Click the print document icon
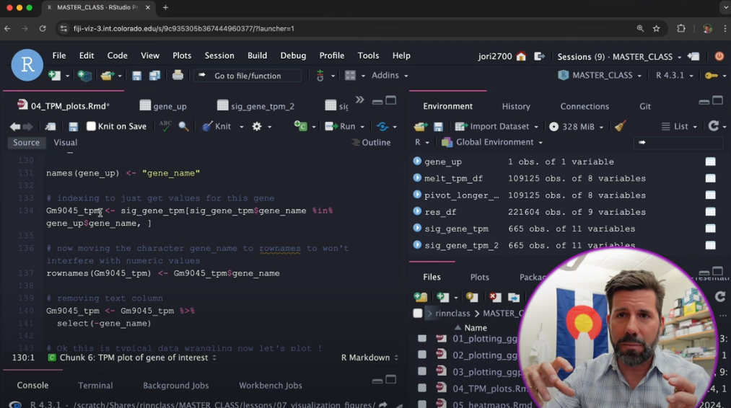The width and height of the screenshot is (731, 408). tap(178, 75)
